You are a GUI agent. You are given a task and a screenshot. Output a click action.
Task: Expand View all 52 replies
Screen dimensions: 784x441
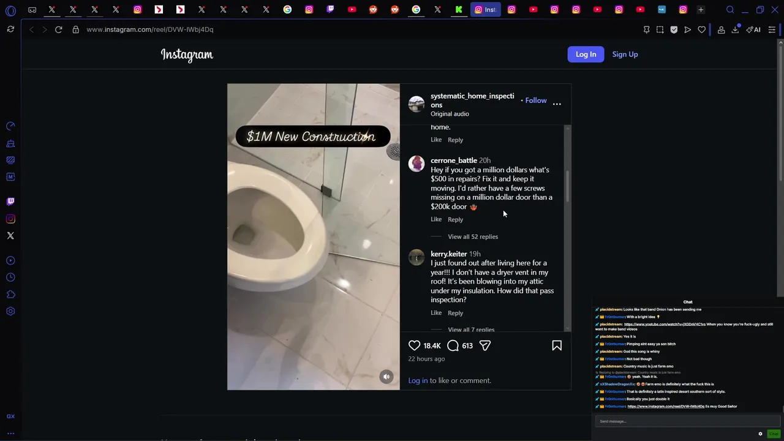click(473, 236)
